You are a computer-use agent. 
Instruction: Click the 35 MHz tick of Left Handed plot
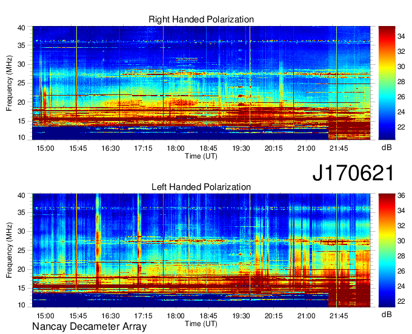pos(22,212)
